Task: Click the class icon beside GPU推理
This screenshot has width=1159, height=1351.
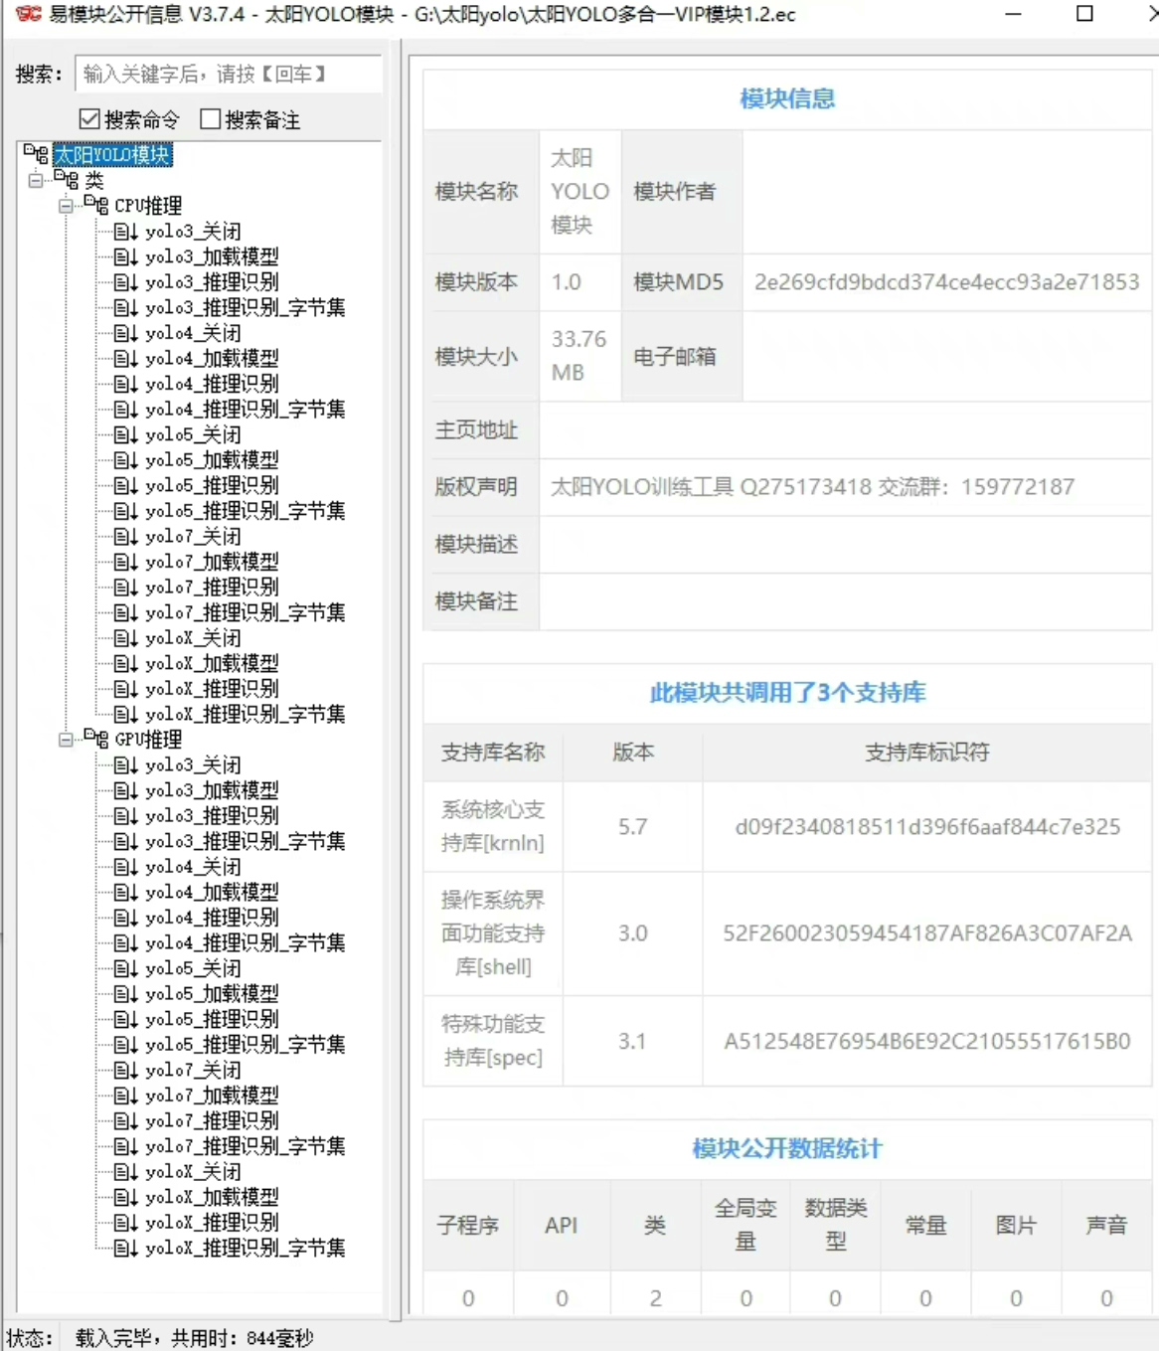Action: coord(96,739)
